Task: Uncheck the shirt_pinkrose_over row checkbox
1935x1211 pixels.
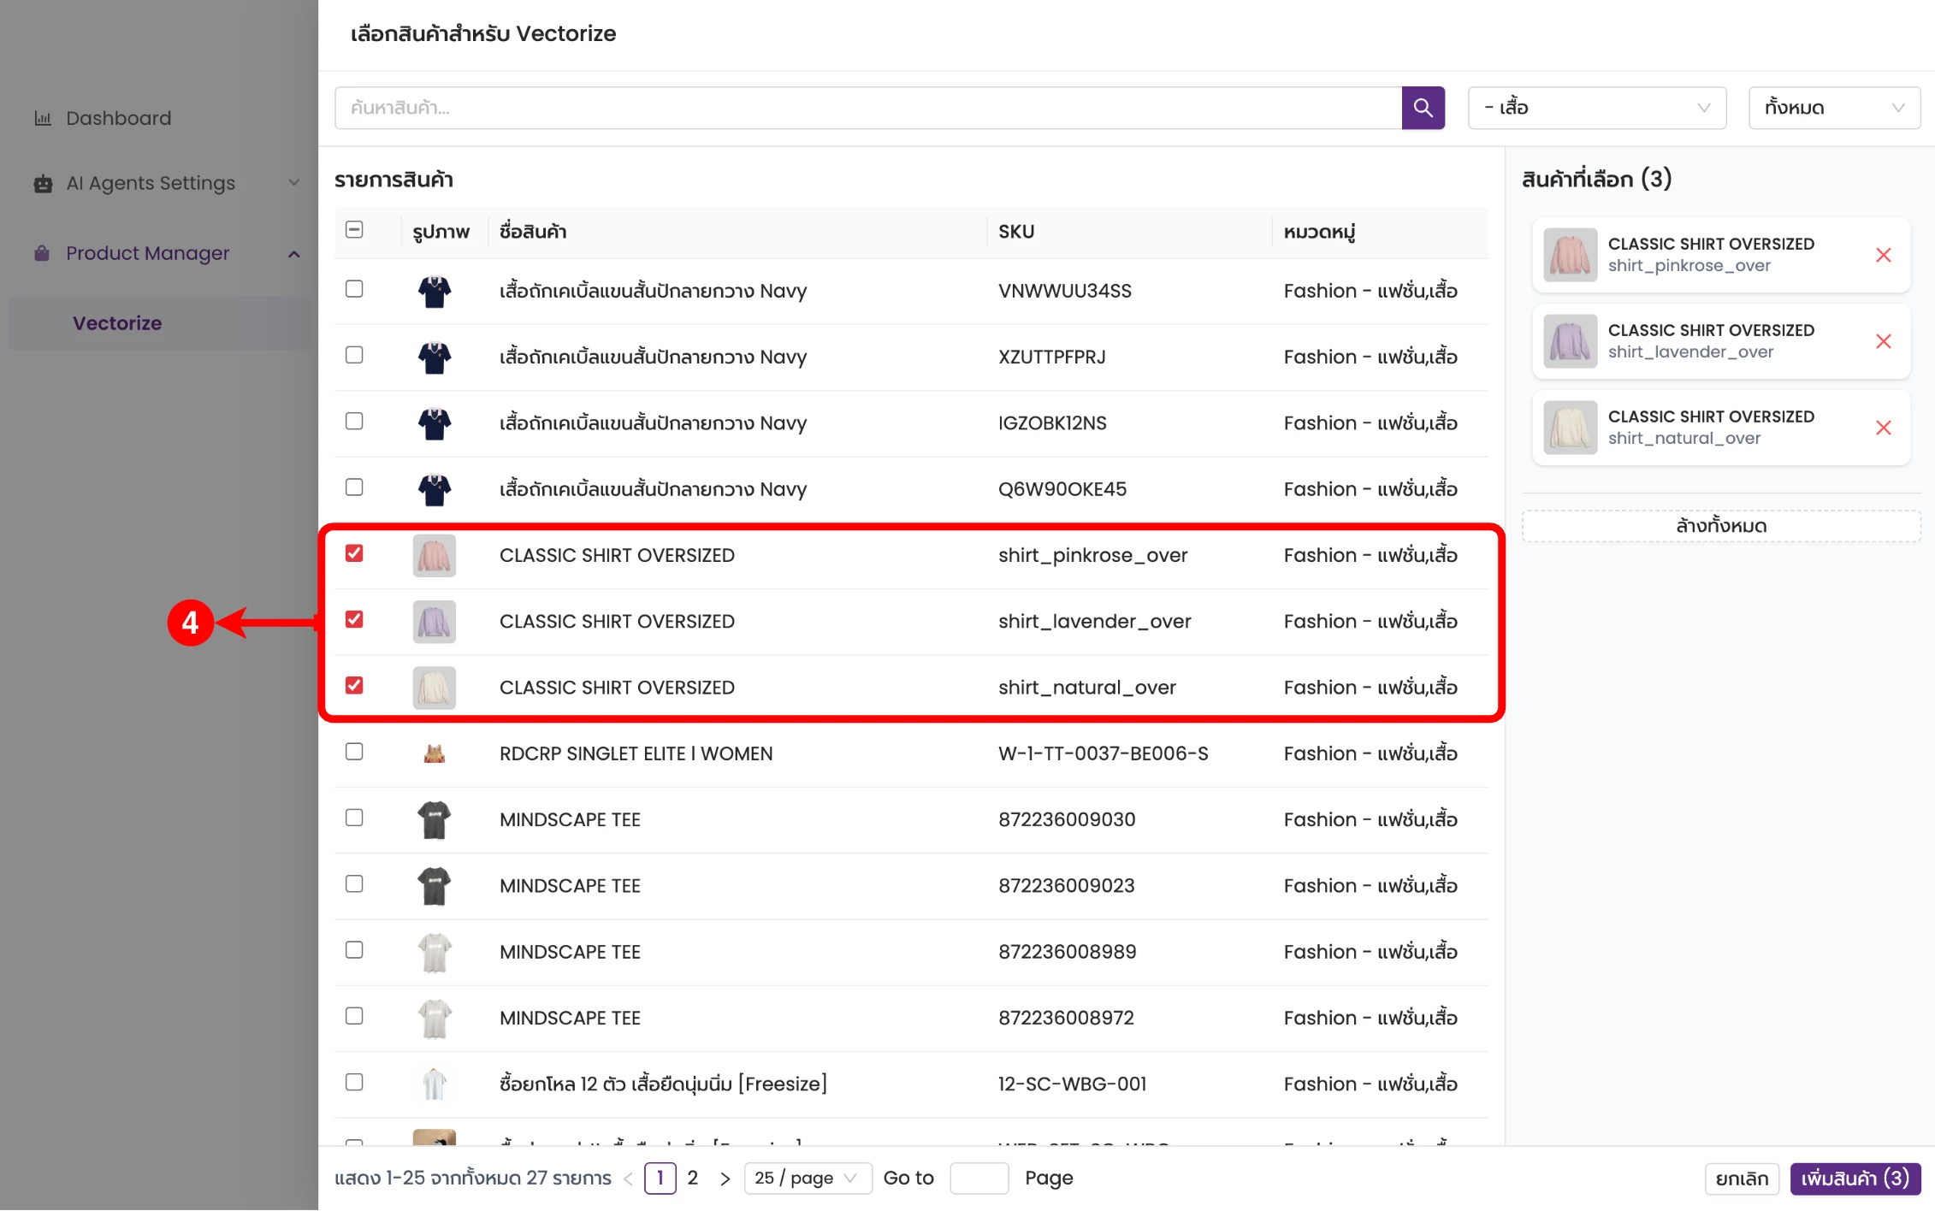Action: (x=354, y=553)
